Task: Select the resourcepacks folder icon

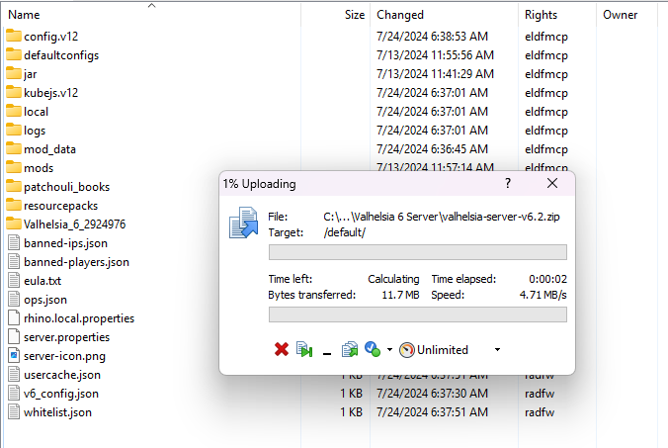Action: click(14, 205)
